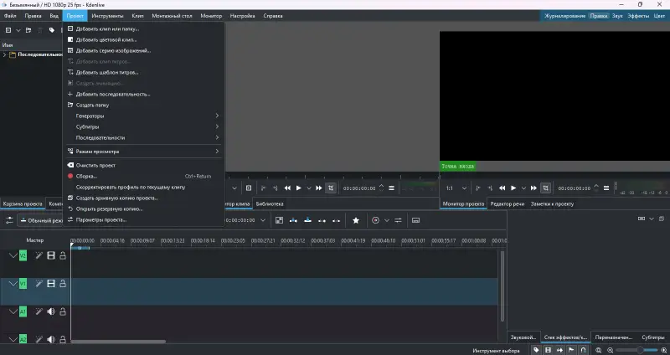Expand the 'Субтитры' submenu
Screen dimensions: 670x355
143,127
